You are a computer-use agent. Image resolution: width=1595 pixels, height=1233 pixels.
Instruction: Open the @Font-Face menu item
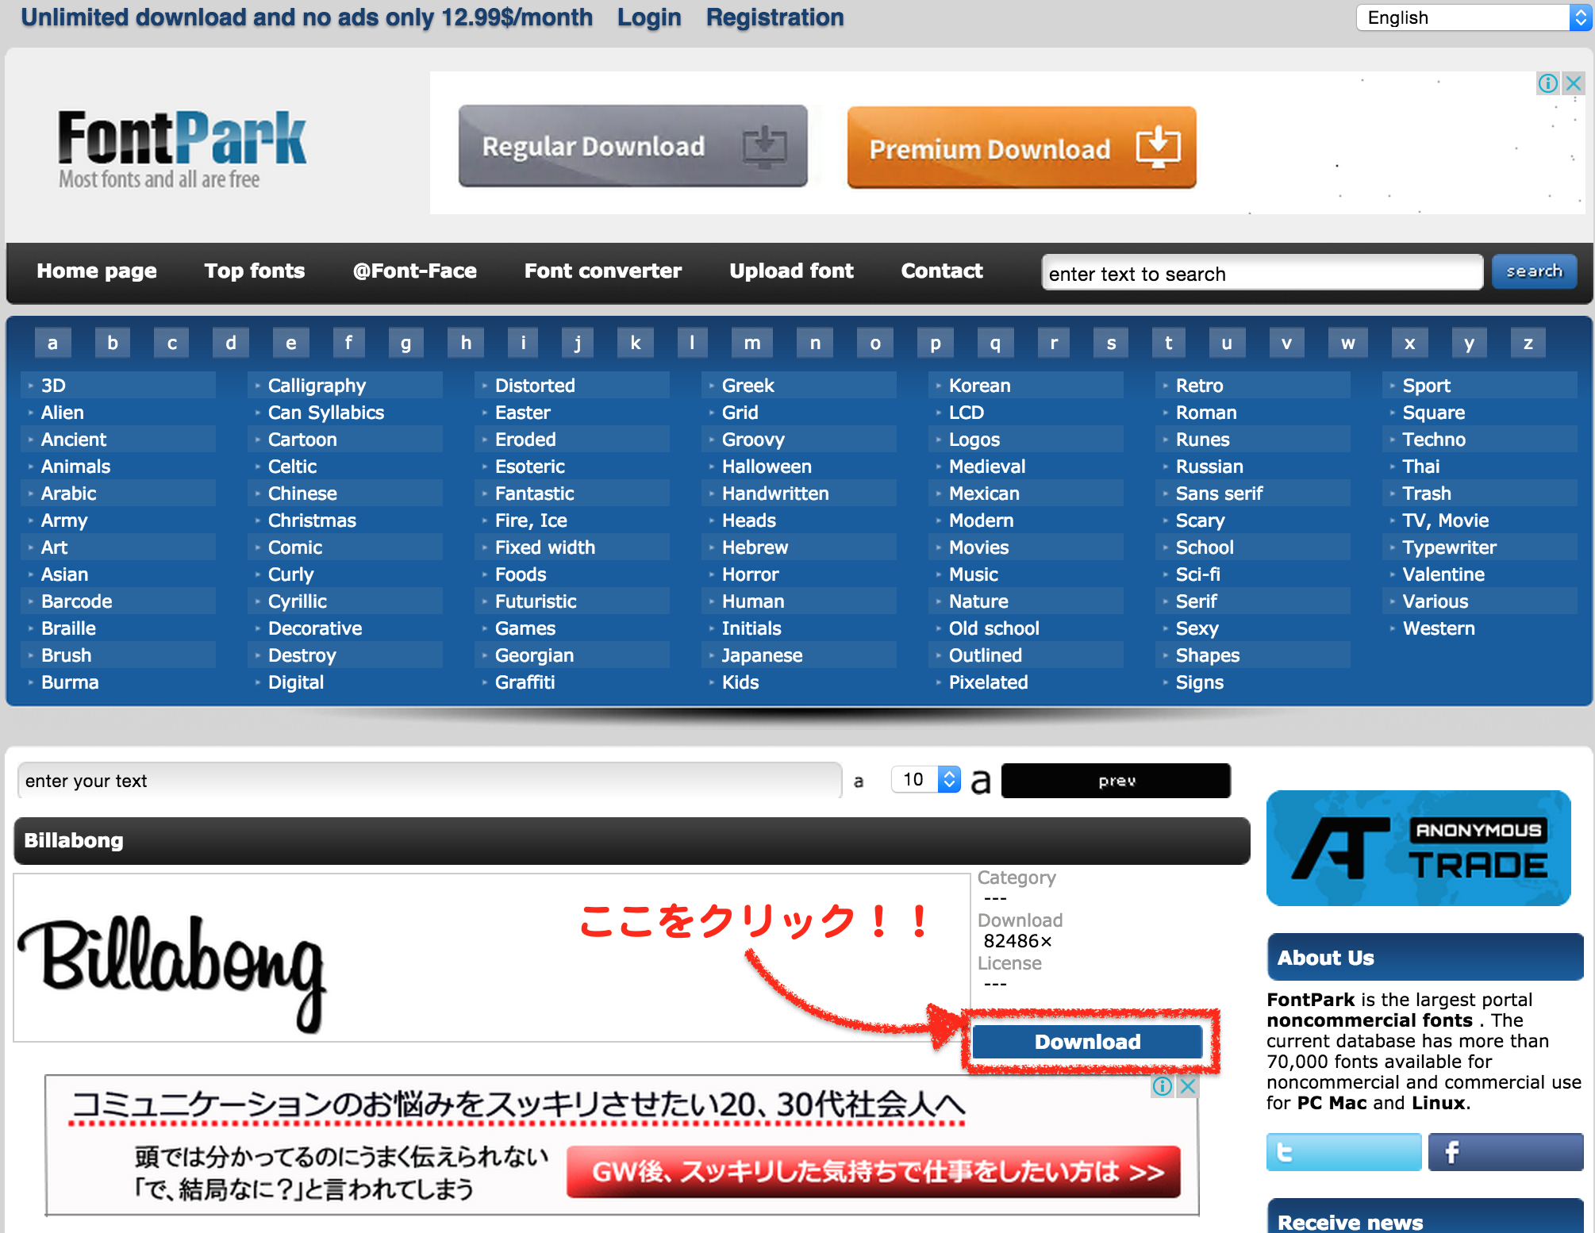(x=414, y=271)
